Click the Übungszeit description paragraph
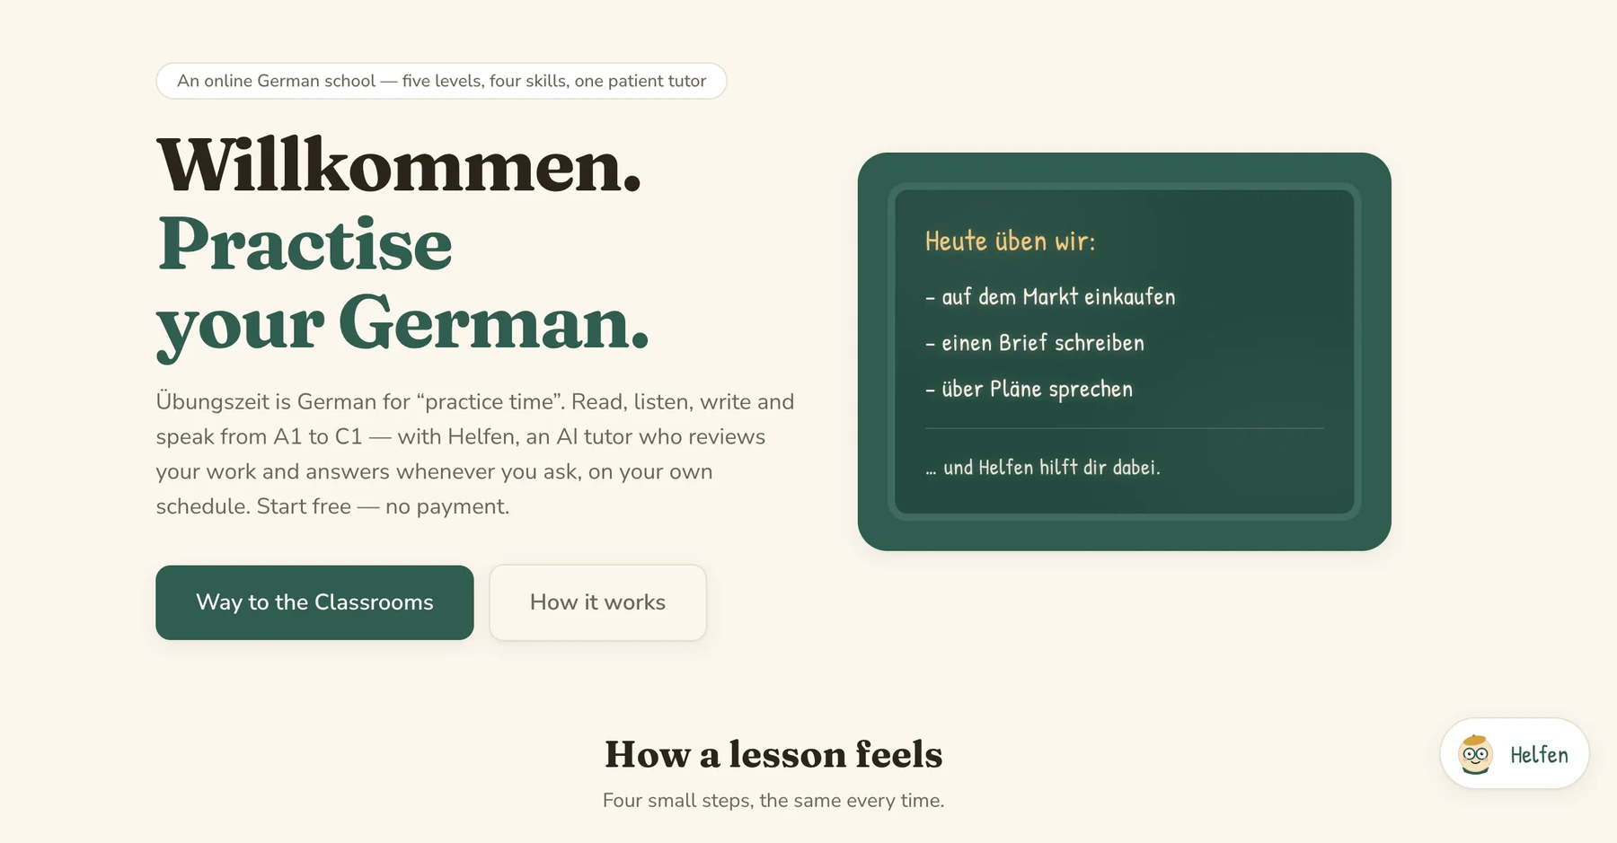 tap(475, 453)
